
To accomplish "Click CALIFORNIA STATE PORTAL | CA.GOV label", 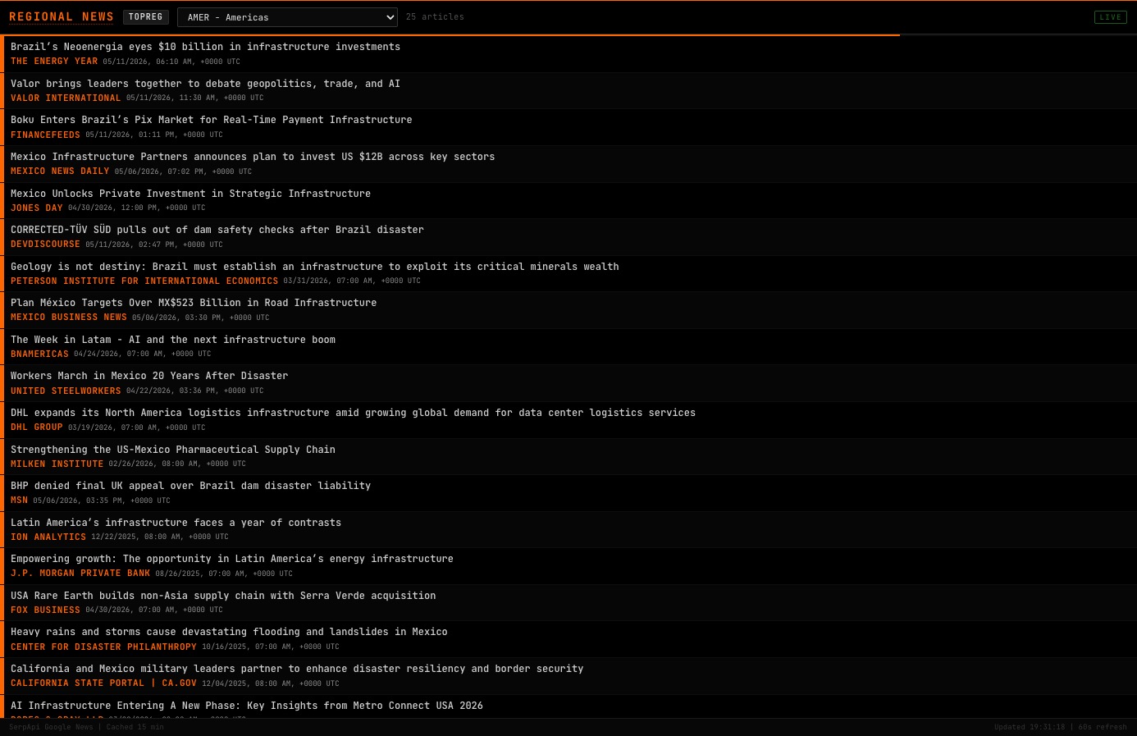I will click(103, 683).
